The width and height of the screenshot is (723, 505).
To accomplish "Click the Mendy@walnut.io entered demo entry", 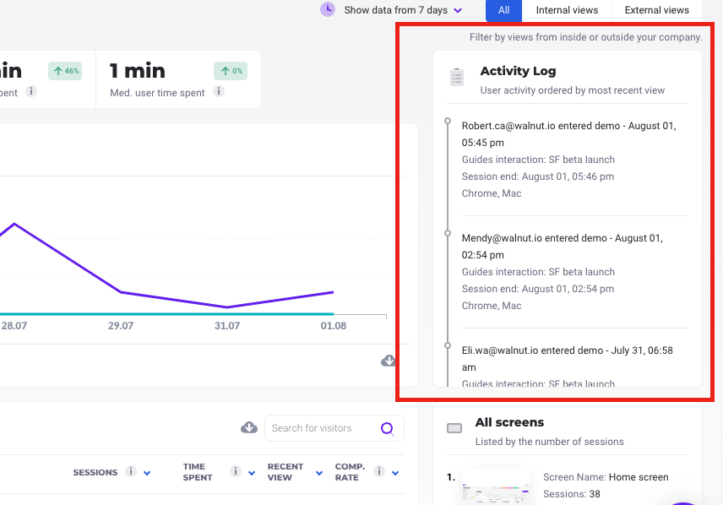I will point(562,247).
